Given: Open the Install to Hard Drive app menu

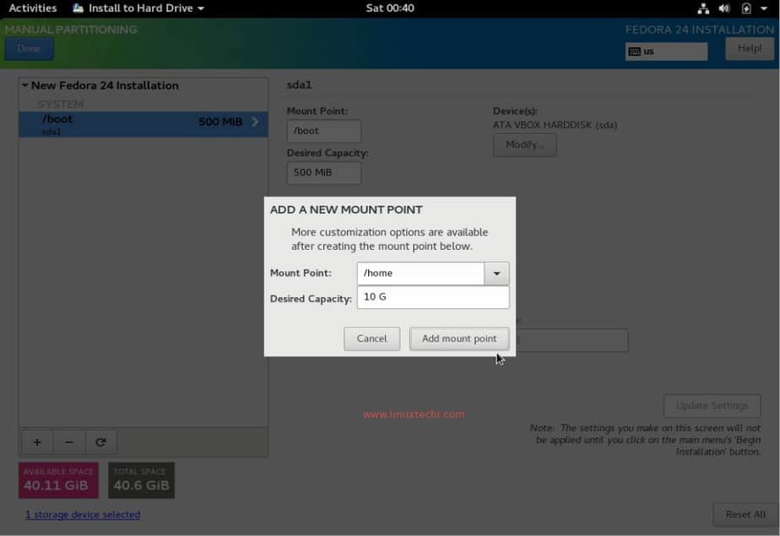Looking at the screenshot, I should (x=138, y=8).
